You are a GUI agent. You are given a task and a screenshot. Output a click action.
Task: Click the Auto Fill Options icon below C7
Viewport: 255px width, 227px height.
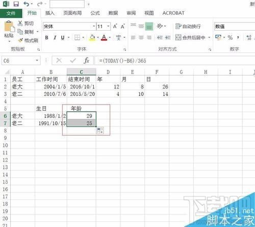coord(100,131)
